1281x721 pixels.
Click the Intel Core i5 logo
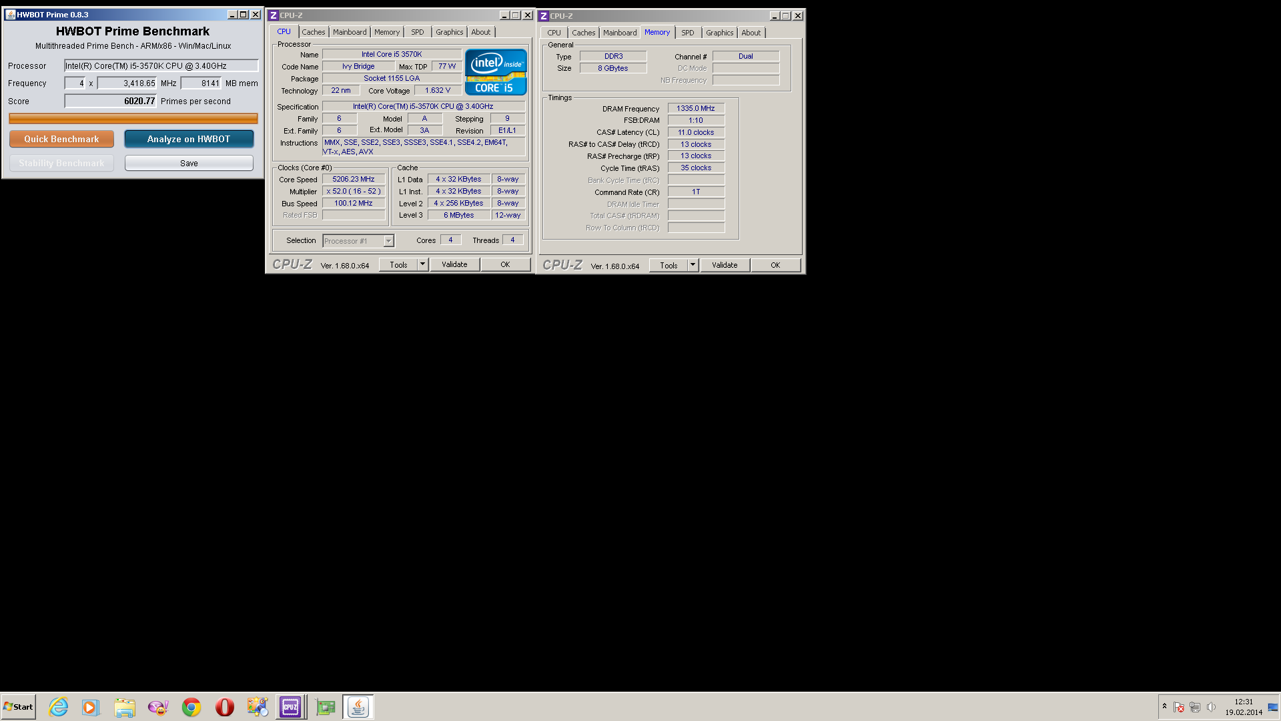[496, 72]
